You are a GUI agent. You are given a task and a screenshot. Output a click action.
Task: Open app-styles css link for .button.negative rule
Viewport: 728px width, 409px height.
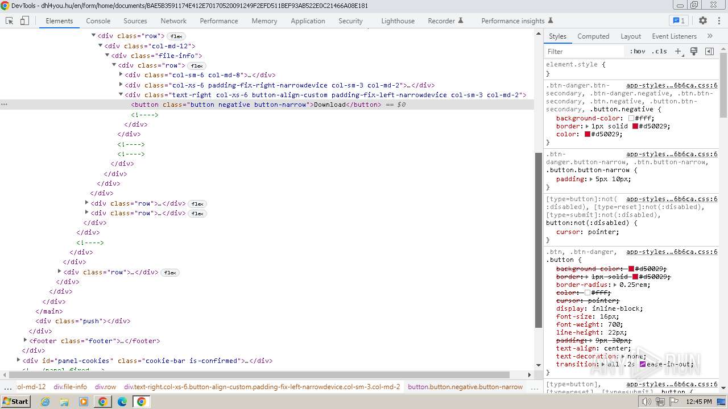pos(672,85)
